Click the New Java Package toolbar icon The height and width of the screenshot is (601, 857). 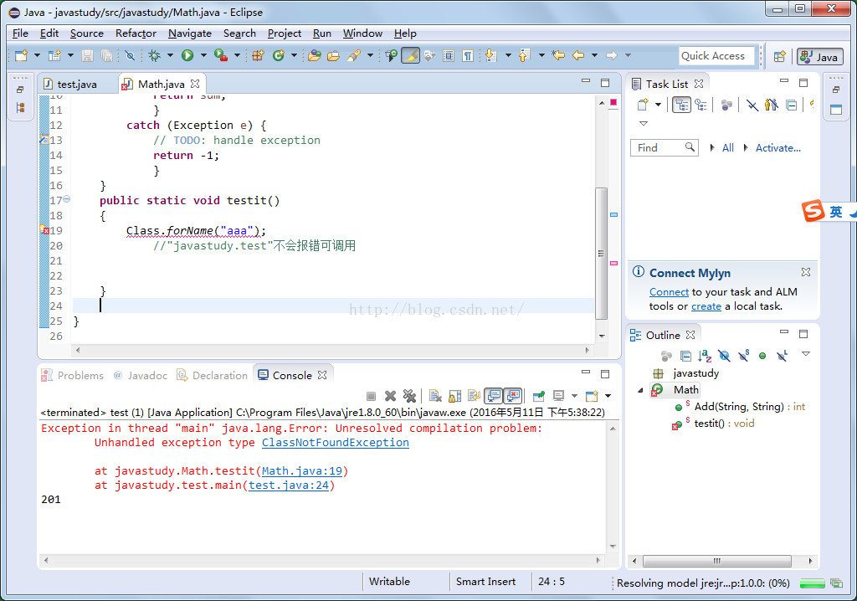[258, 55]
